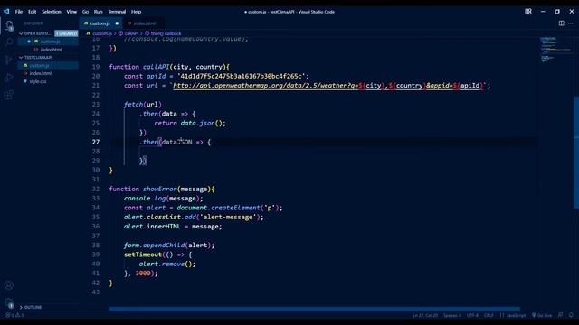The height and width of the screenshot is (325, 579).
Task: Open the Edit menu
Action: (33, 12)
